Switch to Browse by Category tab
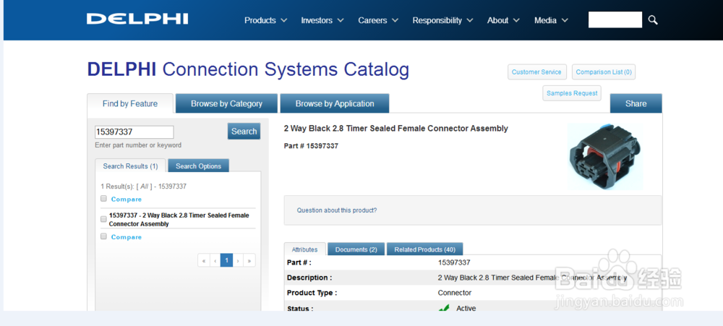 coord(226,104)
